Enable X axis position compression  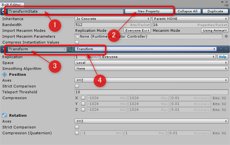click(x=83, y=98)
